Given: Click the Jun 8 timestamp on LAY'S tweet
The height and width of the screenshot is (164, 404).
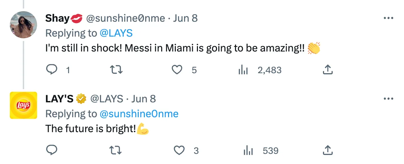Looking at the screenshot, I should coord(144,99).
